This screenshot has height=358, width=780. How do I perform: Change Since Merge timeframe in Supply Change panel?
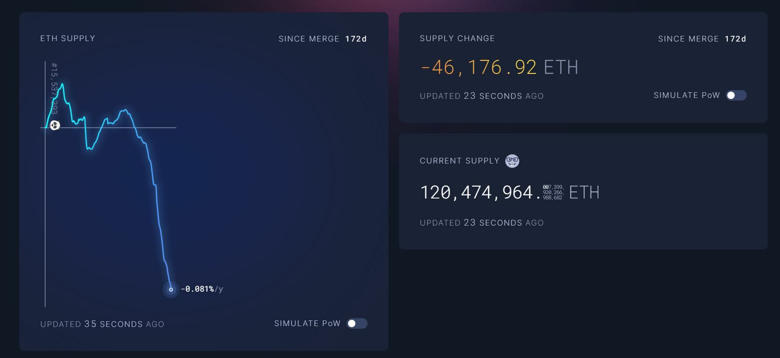pyautogui.click(x=702, y=39)
